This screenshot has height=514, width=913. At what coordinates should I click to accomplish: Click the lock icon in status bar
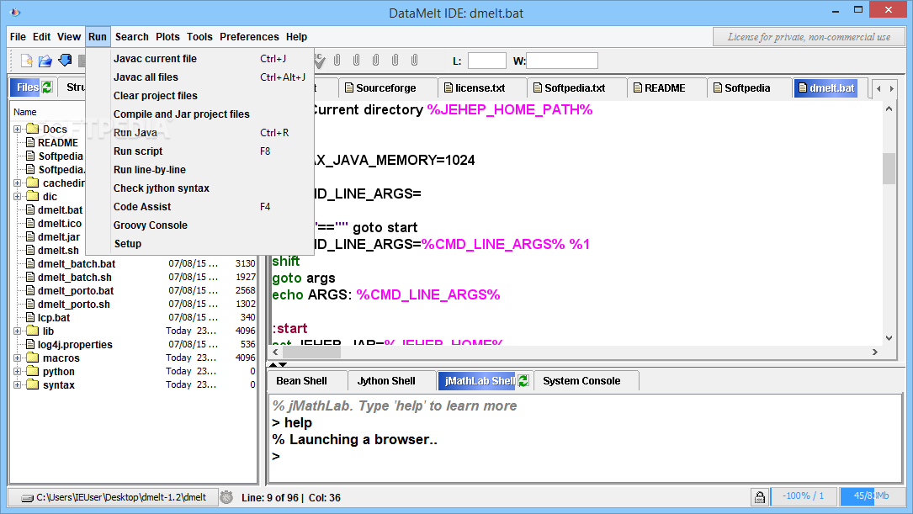759,497
